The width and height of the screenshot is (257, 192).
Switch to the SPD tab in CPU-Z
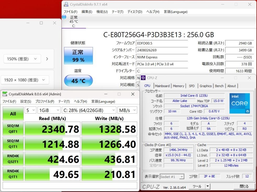192,86
